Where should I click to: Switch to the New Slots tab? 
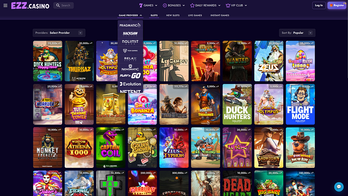coord(173,15)
